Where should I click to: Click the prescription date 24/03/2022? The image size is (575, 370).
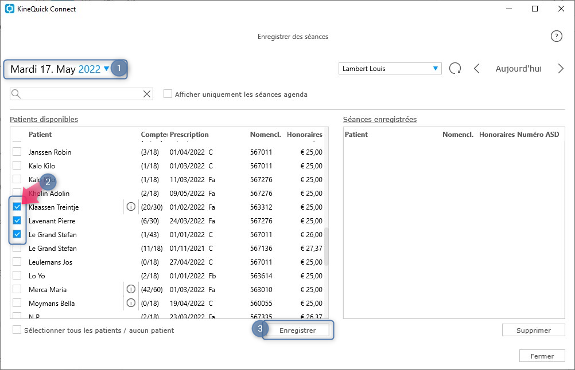click(187, 221)
